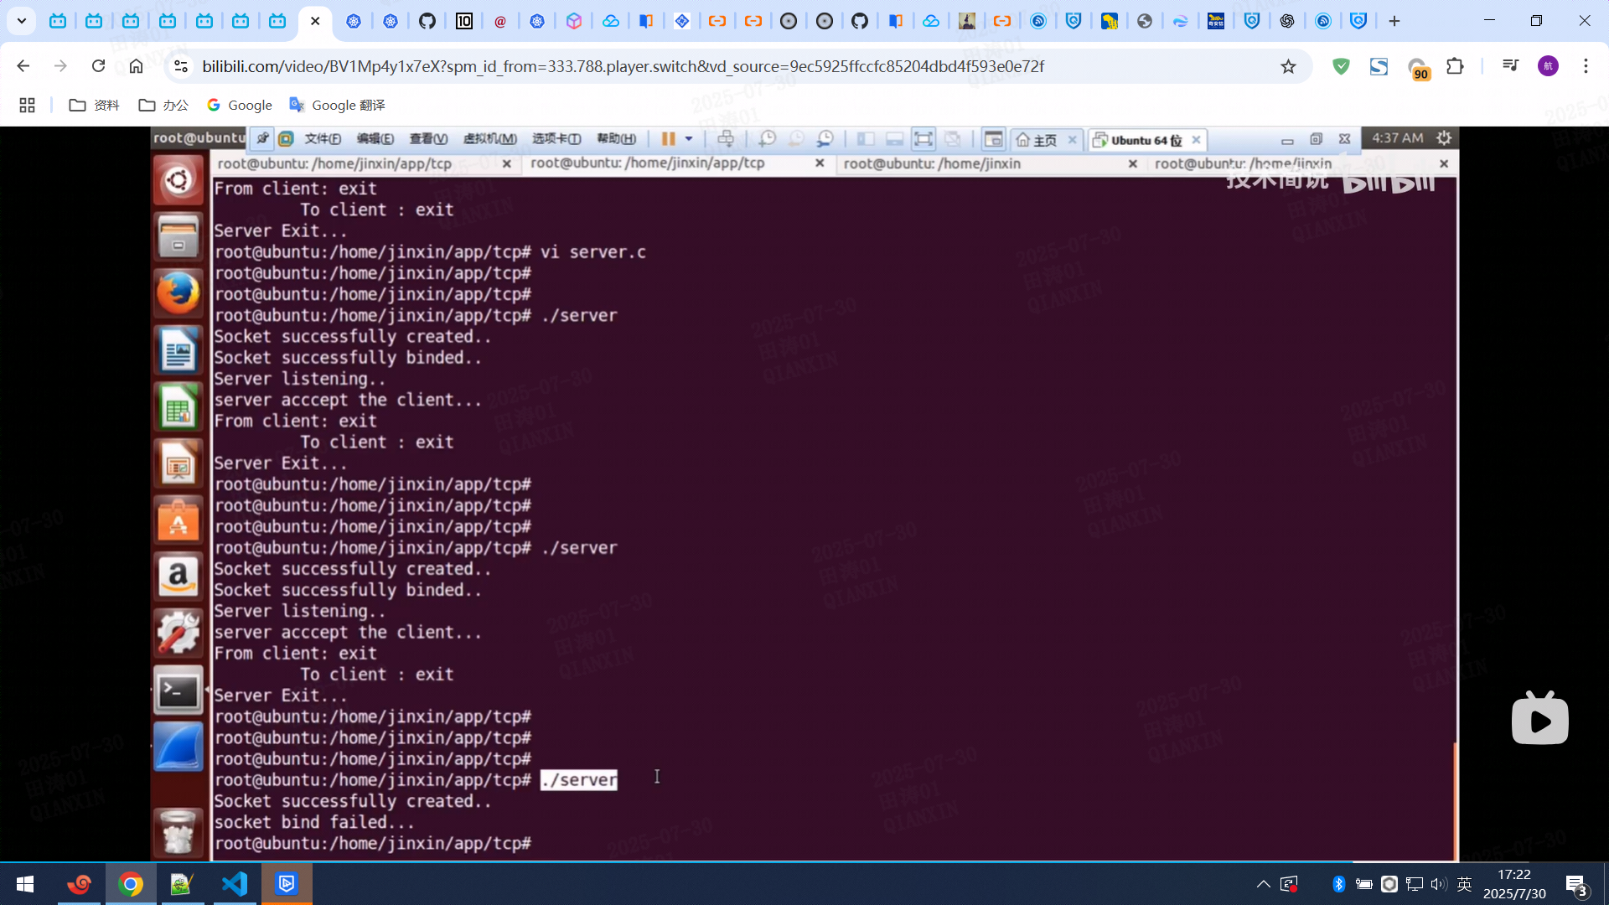This screenshot has height=905, width=1609.
Task: Click the Ubuntu dash home icon
Action: tap(178, 180)
